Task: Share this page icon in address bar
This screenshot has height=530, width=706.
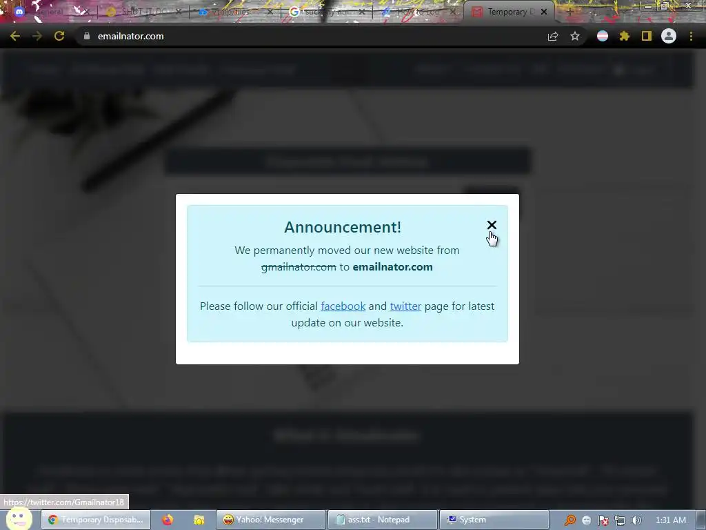Action: (x=553, y=37)
